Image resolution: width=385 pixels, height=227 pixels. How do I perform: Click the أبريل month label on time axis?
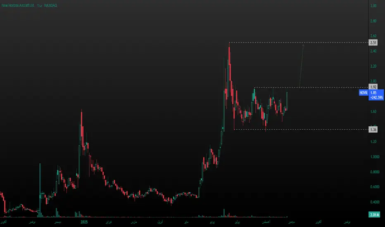pos(160,222)
